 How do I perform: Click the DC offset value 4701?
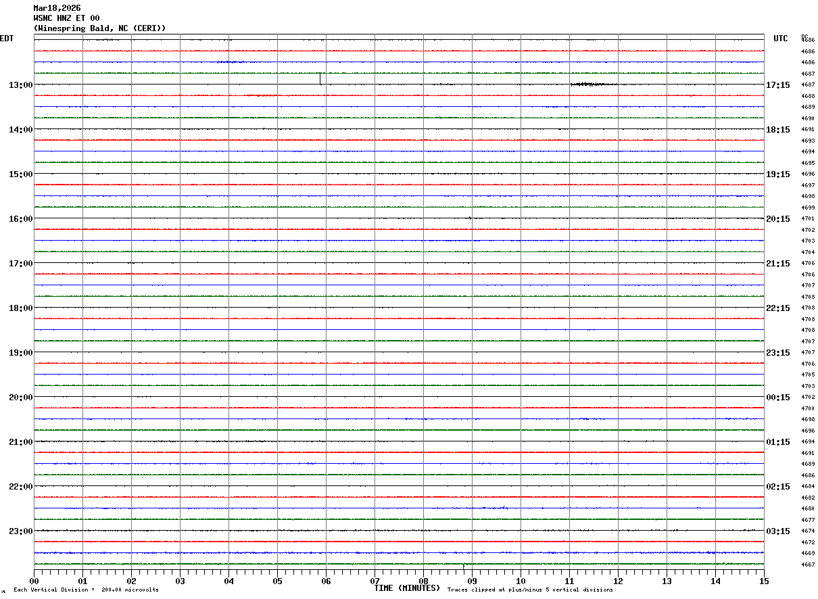807,219
